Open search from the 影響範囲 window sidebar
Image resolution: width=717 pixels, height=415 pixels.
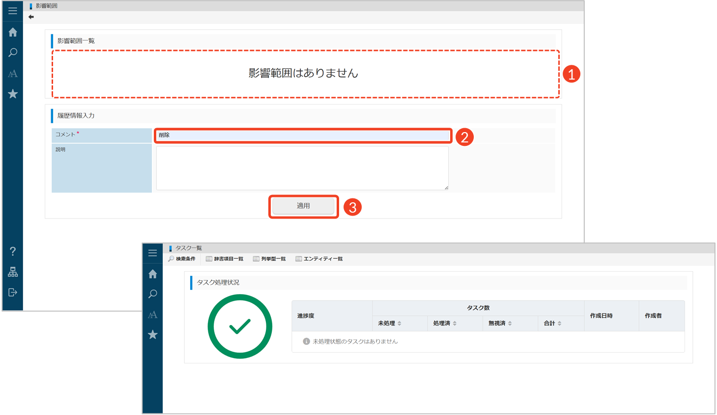(13, 53)
